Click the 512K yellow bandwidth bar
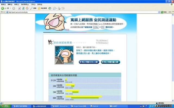Viewport: 174px width, 108px height. [x=66, y=79]
